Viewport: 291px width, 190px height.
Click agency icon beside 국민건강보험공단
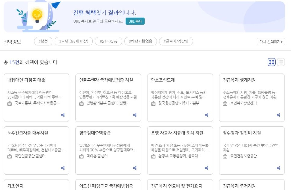point(225,156)
